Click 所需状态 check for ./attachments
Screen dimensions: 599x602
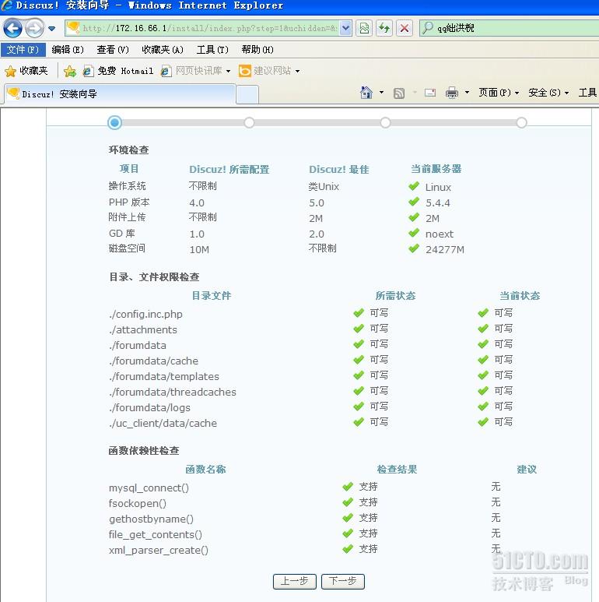359,329
